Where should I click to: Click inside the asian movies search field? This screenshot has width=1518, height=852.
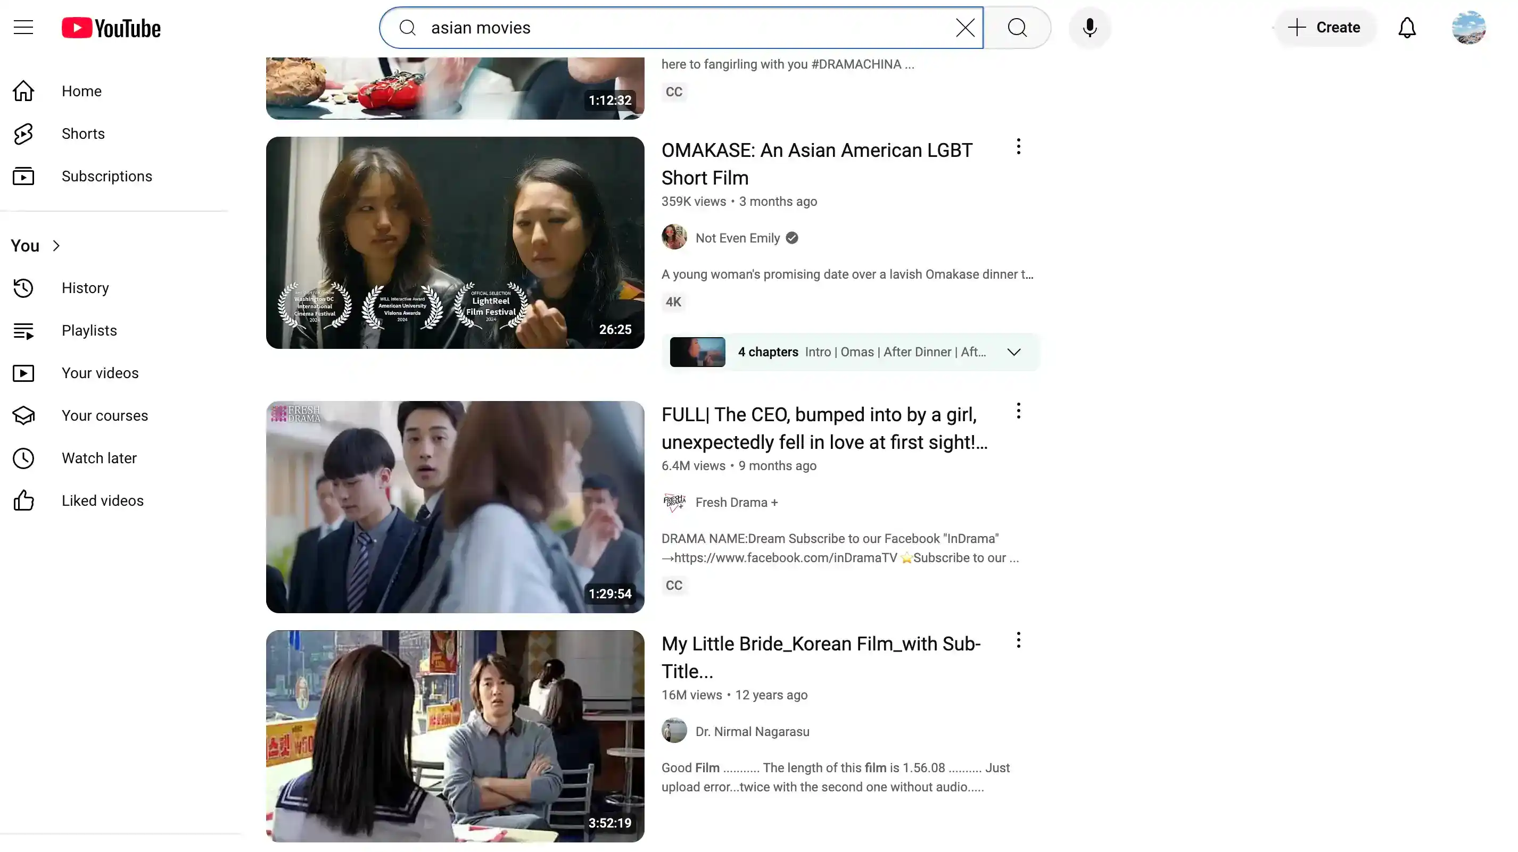click(x=678, y=28)
